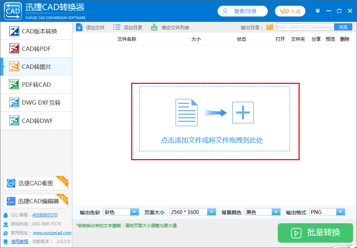This screenshot has width=357, height=248.
Task: Click the CAD转DWF sidebar icon
Action: [14, 121]
